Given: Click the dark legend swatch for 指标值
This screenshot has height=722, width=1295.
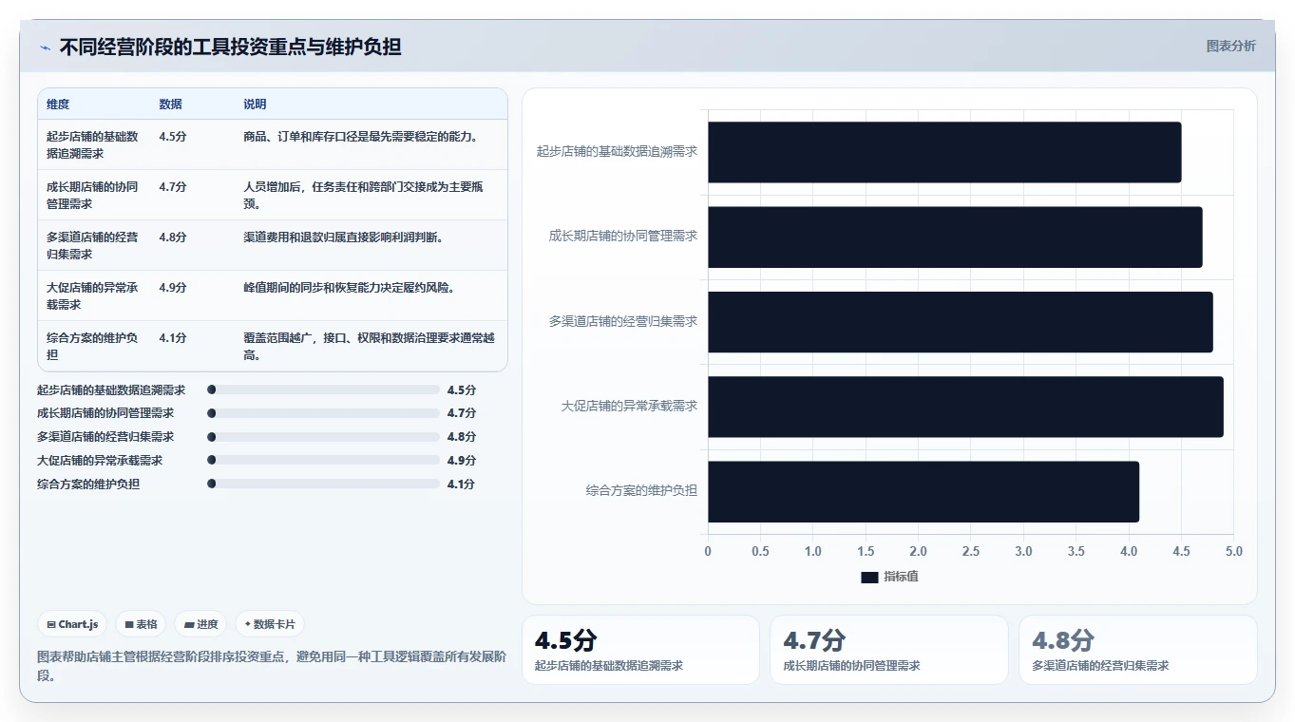Looking at the screenshot, I should (x=869, y=577).
